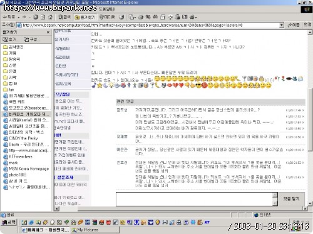Go back with the 뒤로 toolbar button
The height and width of the screenshot is (234, 313).
point(9,17)
